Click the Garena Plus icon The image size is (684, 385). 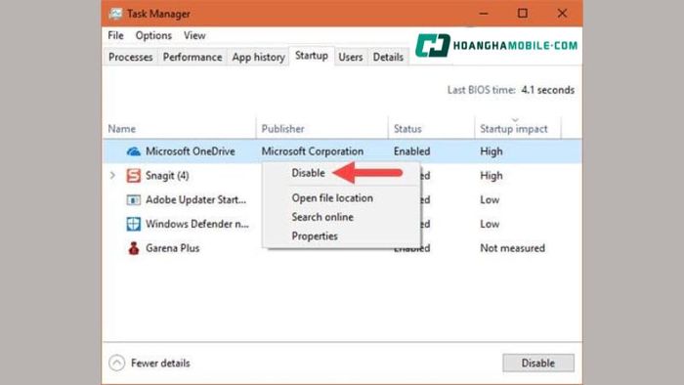pyautogui.click(x=134, y=247)
